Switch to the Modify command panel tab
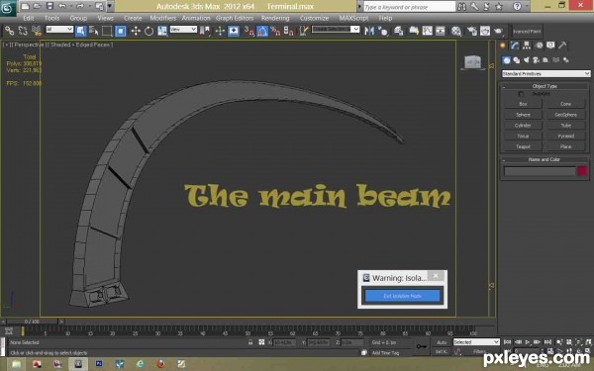 [x=515, y=46]
